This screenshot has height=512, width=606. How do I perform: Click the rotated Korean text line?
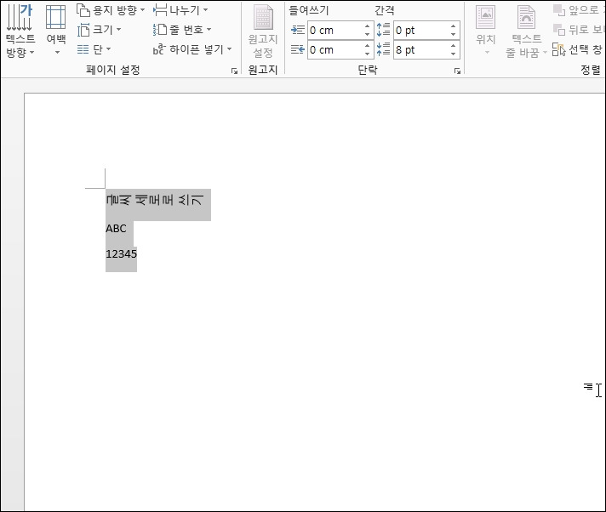(155, 200)
